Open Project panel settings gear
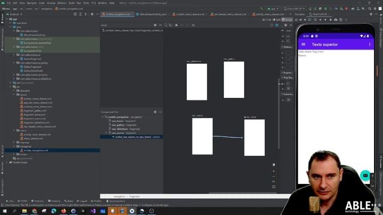The height and width of the screenshot is (215, 383). click(x=92, y=14)
